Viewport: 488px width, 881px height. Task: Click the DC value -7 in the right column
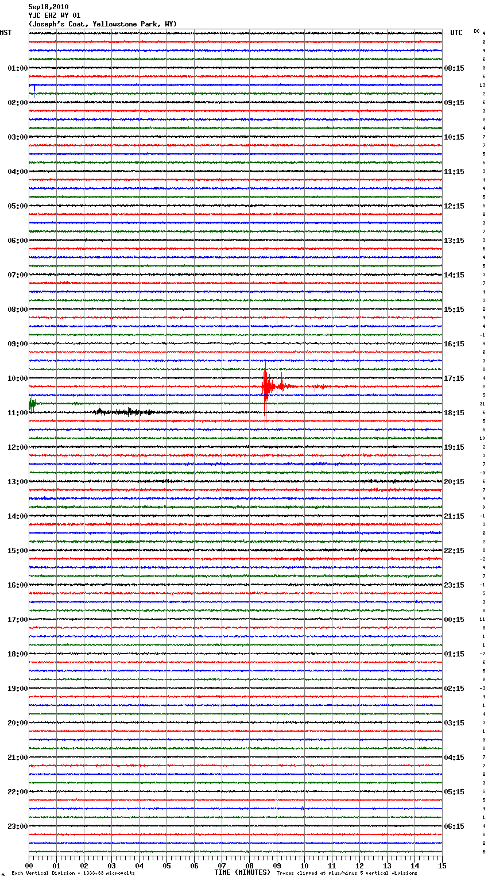click(482, 654)
